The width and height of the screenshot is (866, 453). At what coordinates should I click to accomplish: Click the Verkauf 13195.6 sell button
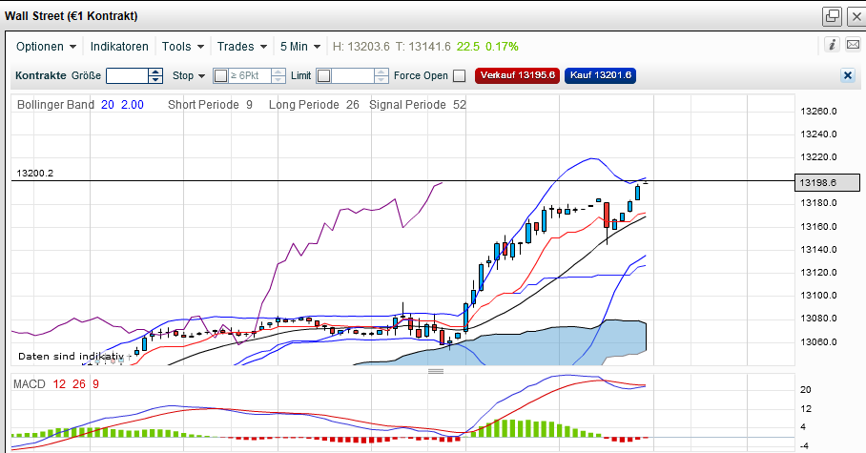518,76
